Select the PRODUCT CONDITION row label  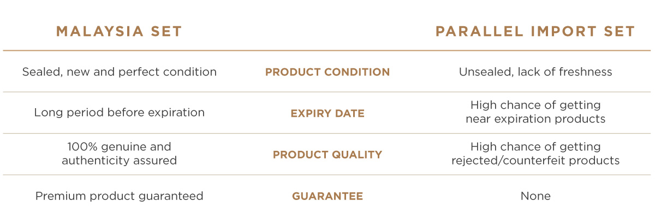pos(327,72)
